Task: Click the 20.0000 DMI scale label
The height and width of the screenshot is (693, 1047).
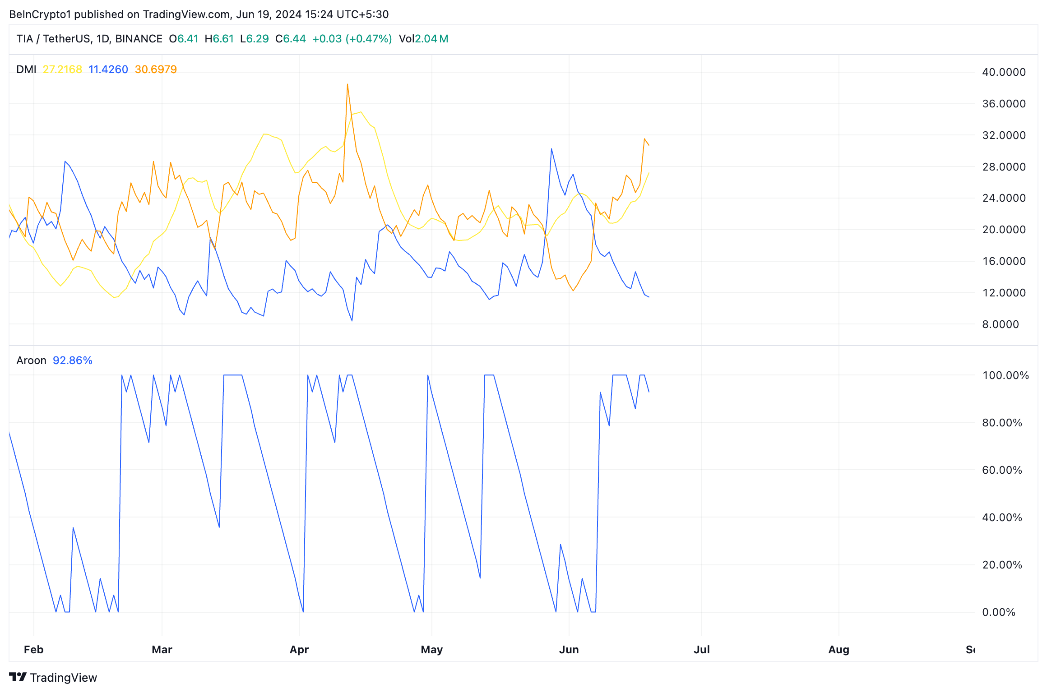Action: click(x=1004, y=230)
